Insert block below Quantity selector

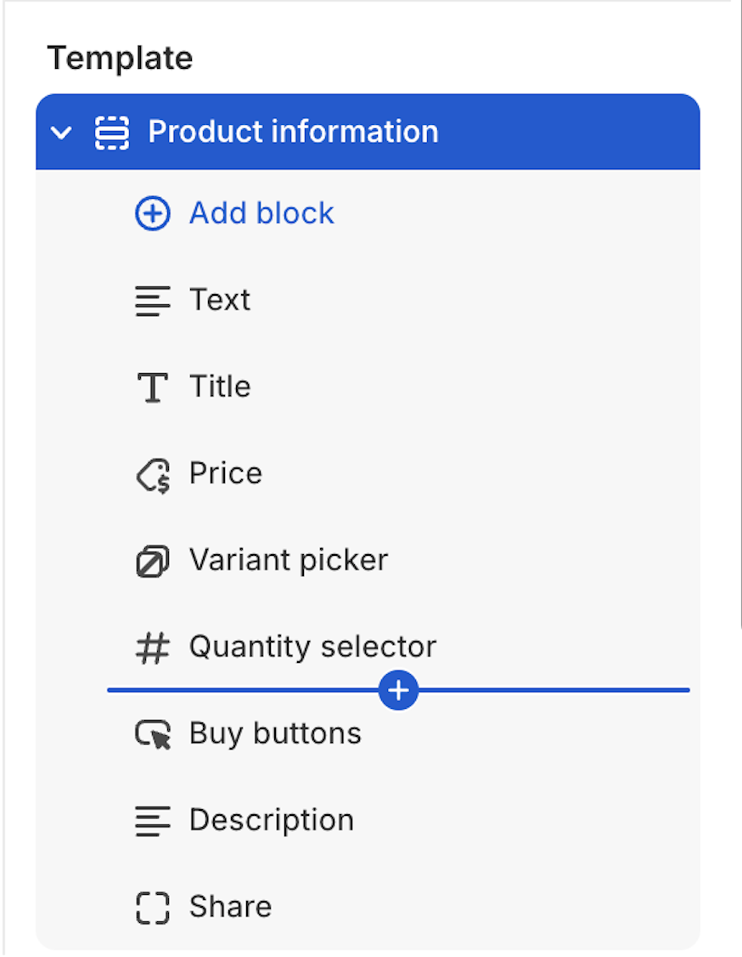tap(398, 690)
